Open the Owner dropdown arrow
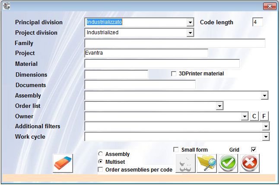The height and width of the screenshot is (185, 280). pyautogui.click(x=245, y=117)
